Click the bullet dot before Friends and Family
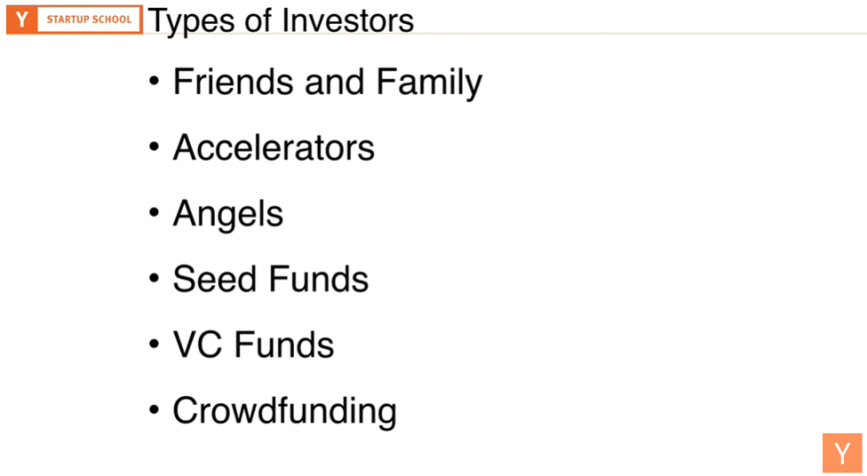The width and height of the screenshot is (867, 476). pyautogui.click(x=154, y=82)
